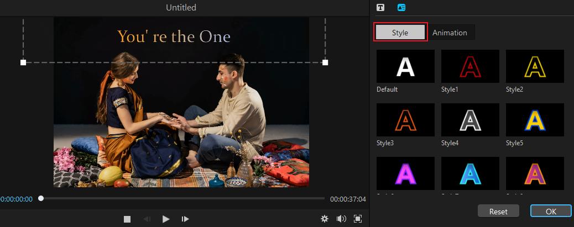Click the Untitled project title

(181, 7)
